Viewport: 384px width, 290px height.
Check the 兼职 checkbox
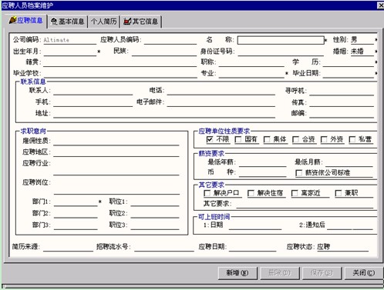(339, 193)
